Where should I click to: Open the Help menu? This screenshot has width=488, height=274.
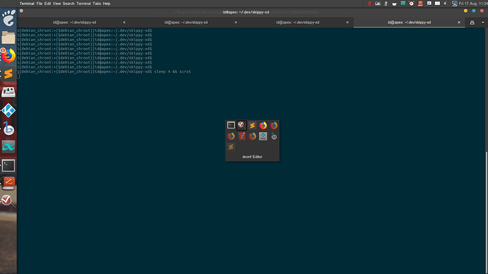pyautogui.click(x=106, y=4)
